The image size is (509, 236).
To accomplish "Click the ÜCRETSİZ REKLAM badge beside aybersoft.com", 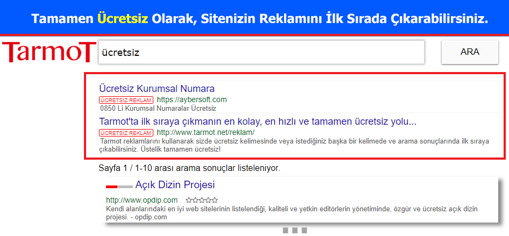I will coord(126,100).
